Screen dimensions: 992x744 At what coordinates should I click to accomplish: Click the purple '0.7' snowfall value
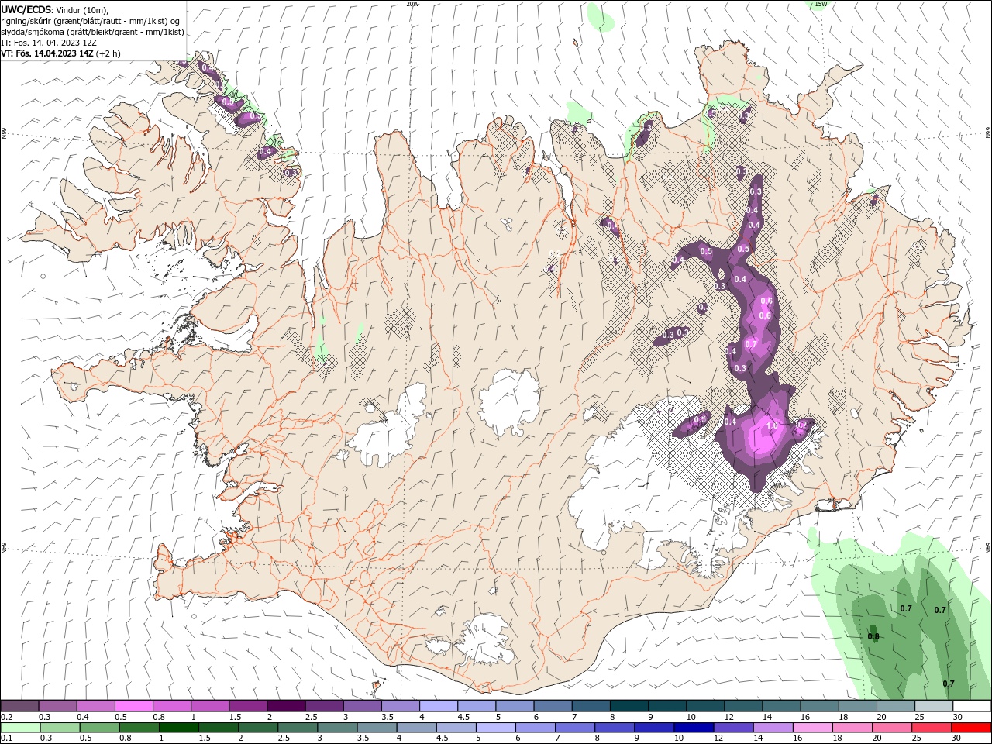750,344
